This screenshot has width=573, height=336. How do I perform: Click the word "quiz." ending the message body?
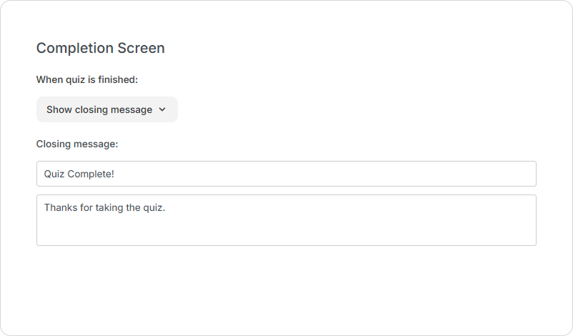click(x=153, y=208)
